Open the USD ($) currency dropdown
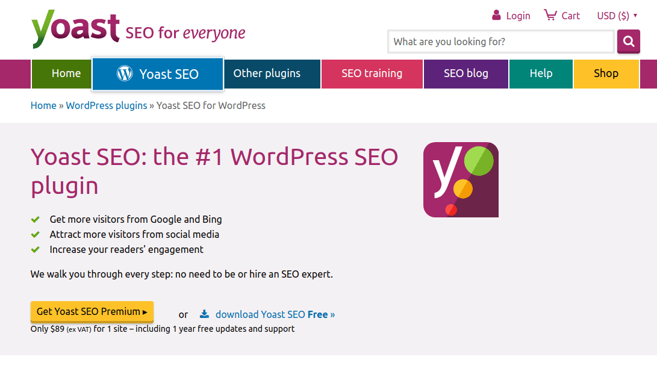Viewport: 657px width, 386px height. point(617,16)
